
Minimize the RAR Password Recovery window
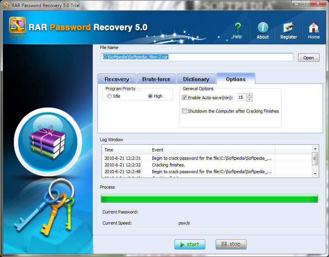(296, 4)
